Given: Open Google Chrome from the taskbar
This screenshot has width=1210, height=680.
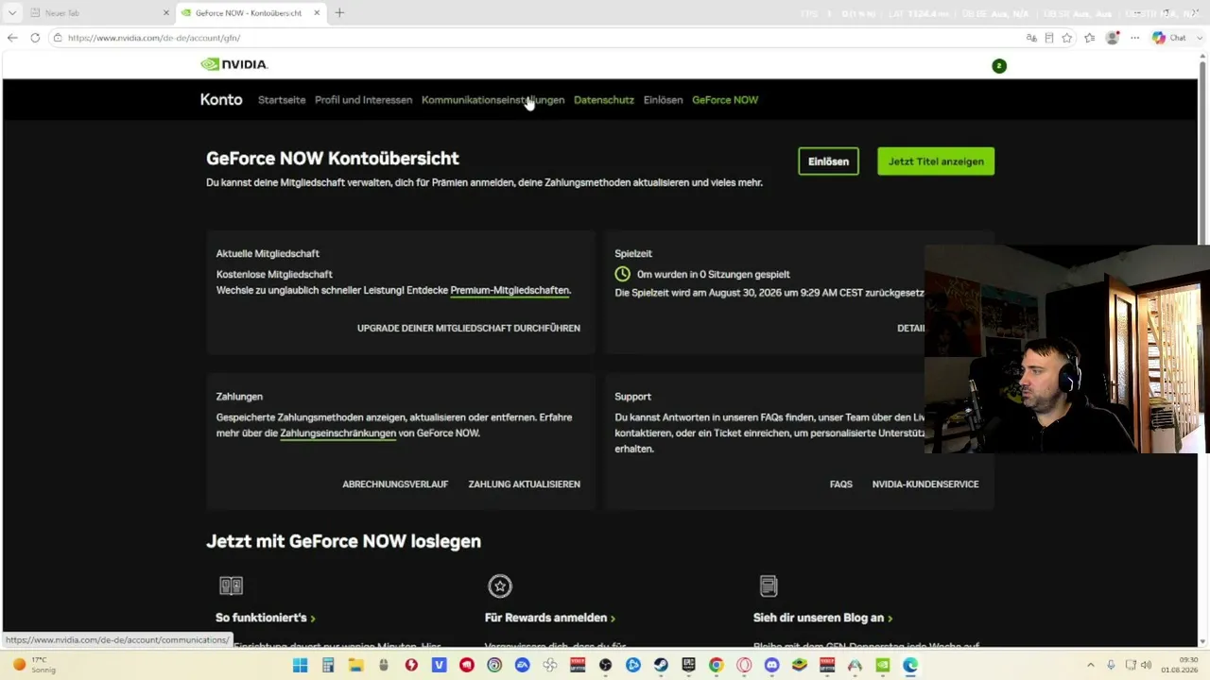Looking at the screenshot, I should (716, 665).
